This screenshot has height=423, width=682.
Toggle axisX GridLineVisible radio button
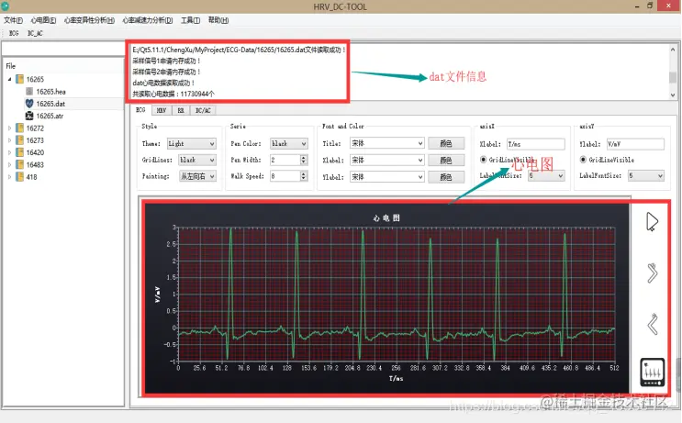tap(483, 160)
